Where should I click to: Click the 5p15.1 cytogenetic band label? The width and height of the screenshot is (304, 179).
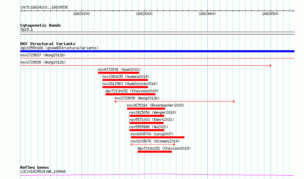(x=27, y=29)
